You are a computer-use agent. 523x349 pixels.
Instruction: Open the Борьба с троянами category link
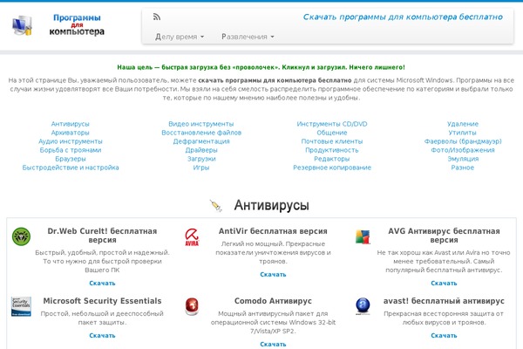click(71, 150)
